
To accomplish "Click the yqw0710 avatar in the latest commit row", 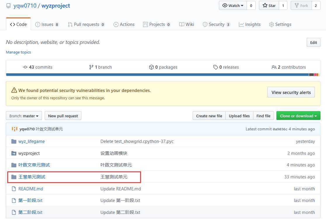I will [15, 129].
